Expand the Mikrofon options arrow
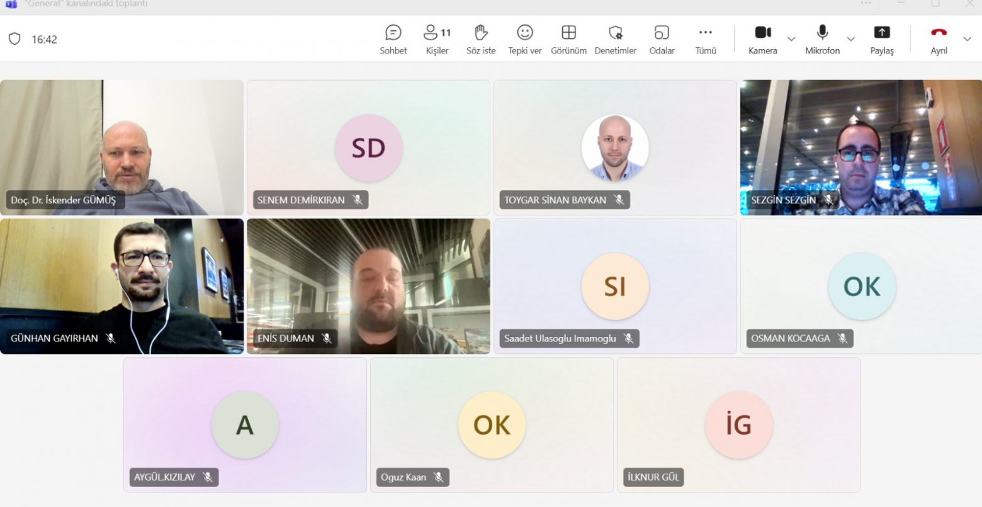The height and width of the screenshot is (507, 982). pos(851,39)
